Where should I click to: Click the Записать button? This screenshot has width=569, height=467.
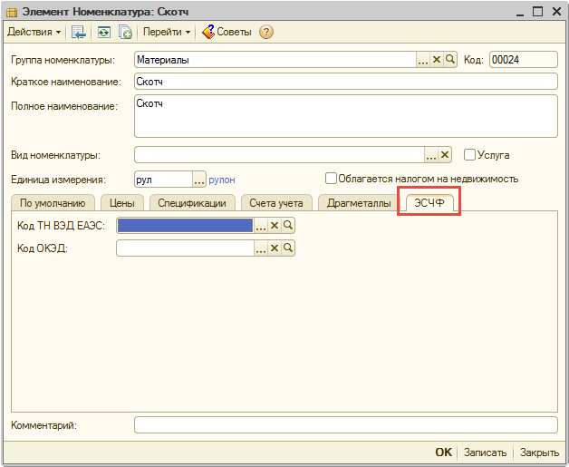coord(485,452)
